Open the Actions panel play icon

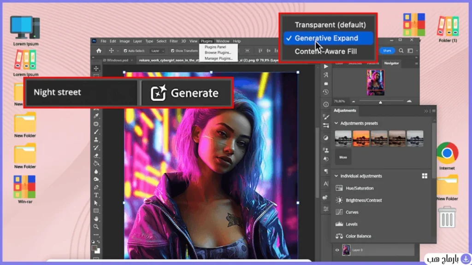(326, 66)
